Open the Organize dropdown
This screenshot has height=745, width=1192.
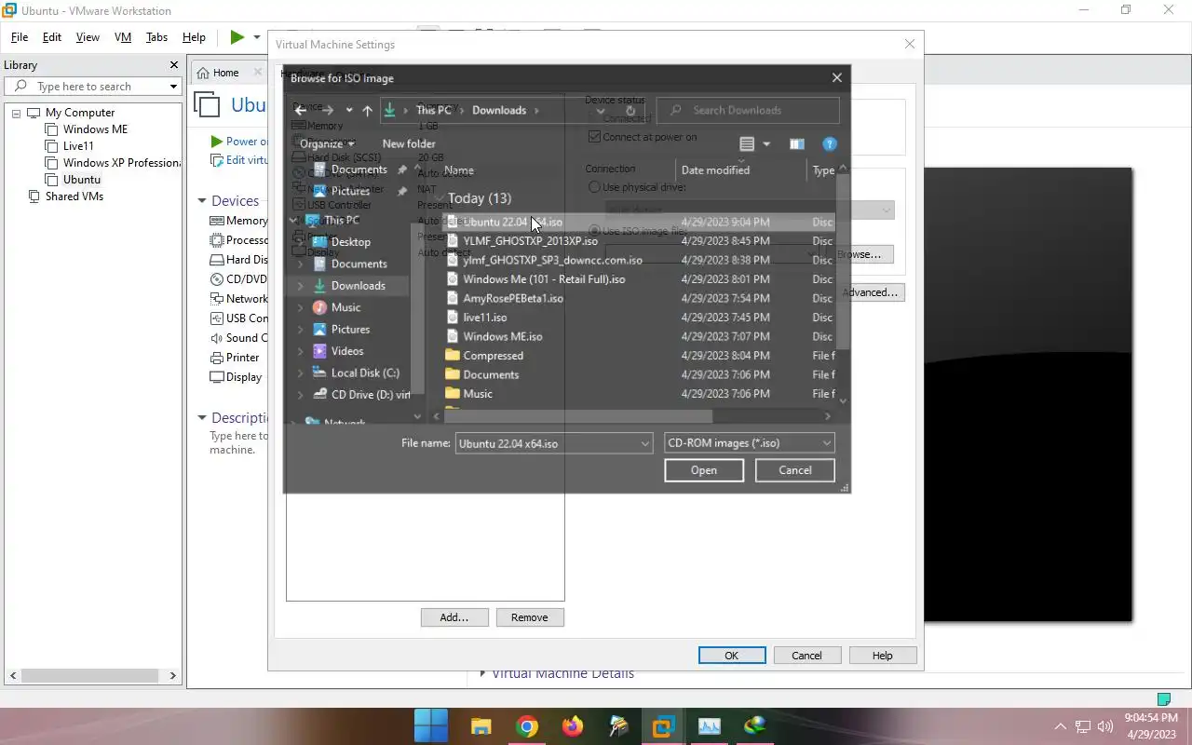click(x=326, y=144)
